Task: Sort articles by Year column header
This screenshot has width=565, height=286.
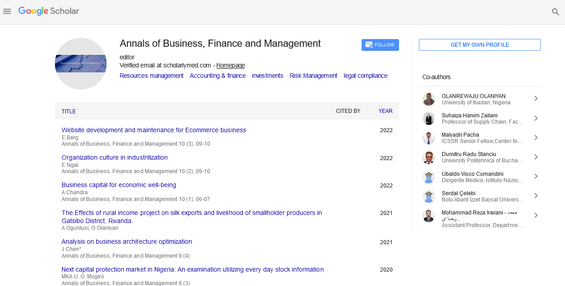Action: click(x=385, y=111)
